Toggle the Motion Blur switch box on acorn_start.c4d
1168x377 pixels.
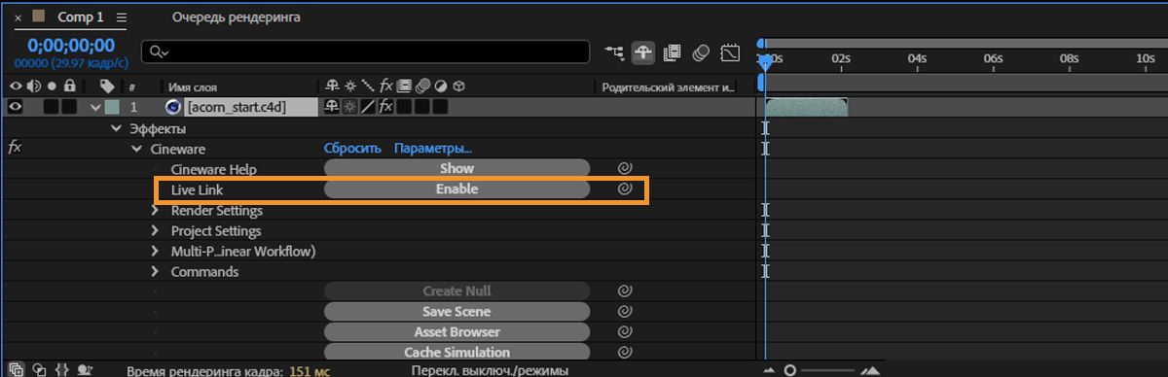coord(421,107)
